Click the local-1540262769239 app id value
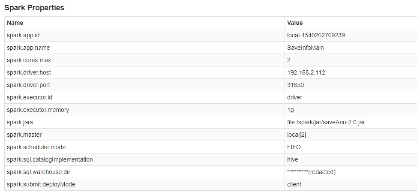The image size is (417, 195). [316, 35]
